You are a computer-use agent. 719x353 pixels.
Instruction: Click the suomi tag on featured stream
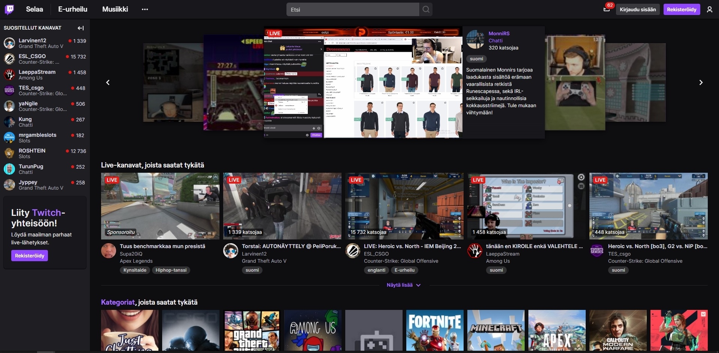click(476, 59)
